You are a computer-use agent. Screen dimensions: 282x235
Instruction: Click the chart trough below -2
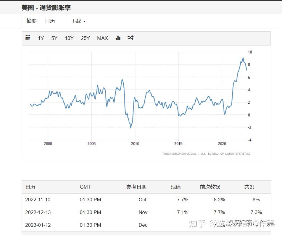point(131,128)
